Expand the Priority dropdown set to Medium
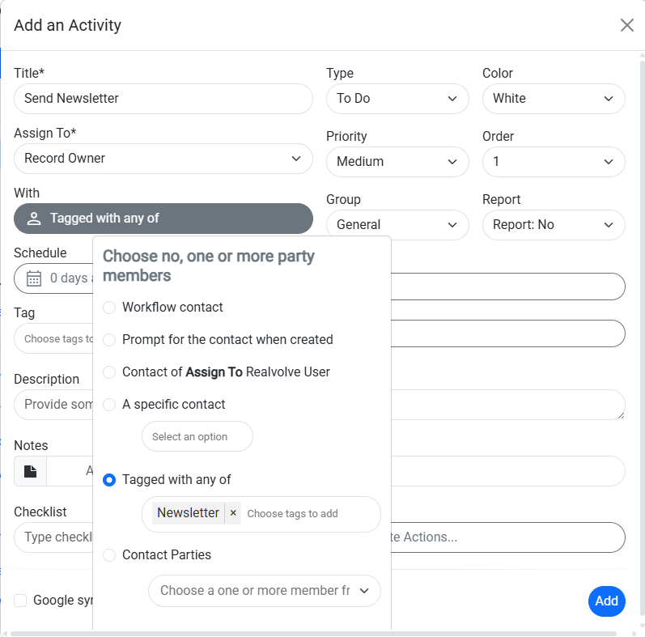Screen dimensions: 645x637 click(x=397, y=162)
